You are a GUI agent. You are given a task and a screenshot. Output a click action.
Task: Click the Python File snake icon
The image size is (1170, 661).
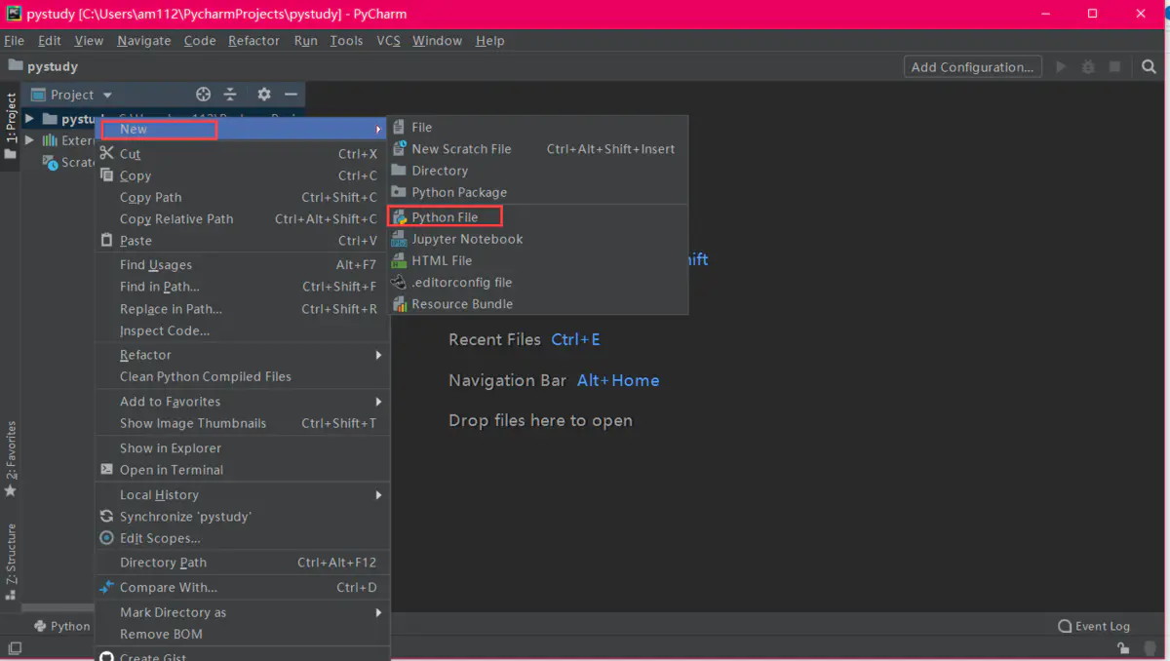pyautogui.click(x=400, y=216)
